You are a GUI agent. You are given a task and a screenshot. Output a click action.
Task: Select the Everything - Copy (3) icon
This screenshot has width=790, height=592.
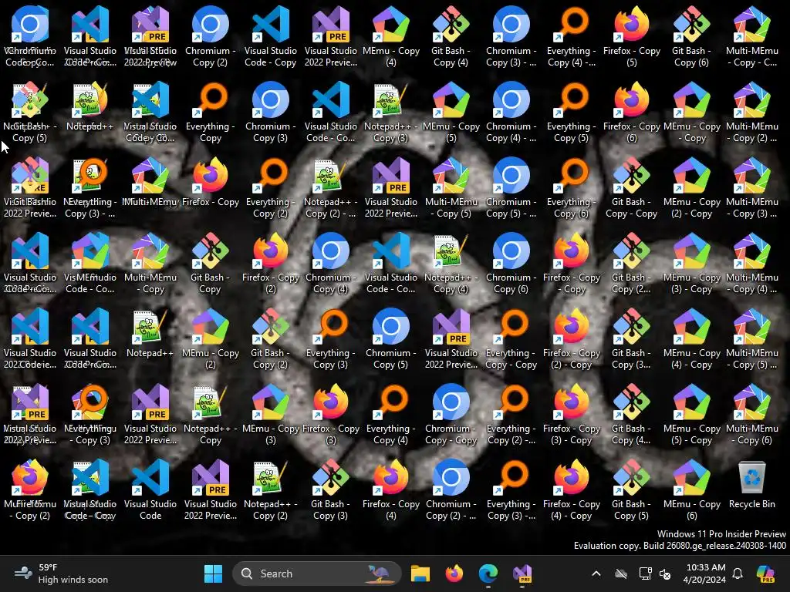click(x=330, y=339)
